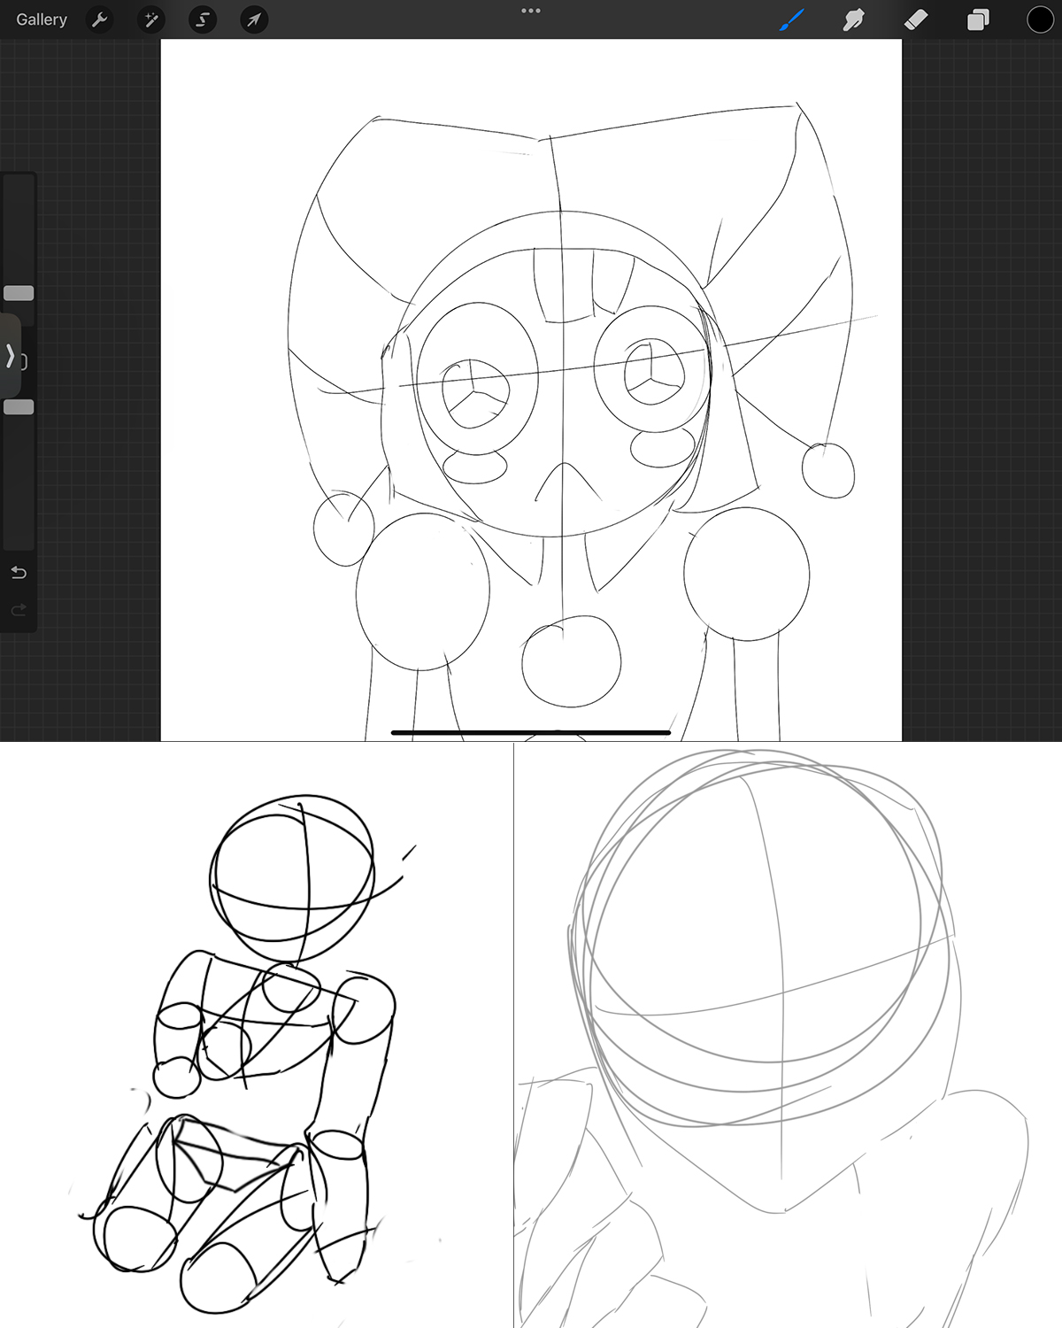Activate the Selection tool

point(203,19)
